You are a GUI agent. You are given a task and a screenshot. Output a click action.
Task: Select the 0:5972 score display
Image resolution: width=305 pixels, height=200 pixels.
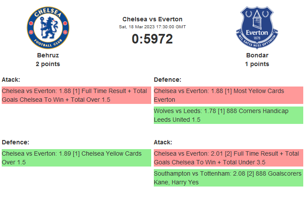[x=152, y=39]
